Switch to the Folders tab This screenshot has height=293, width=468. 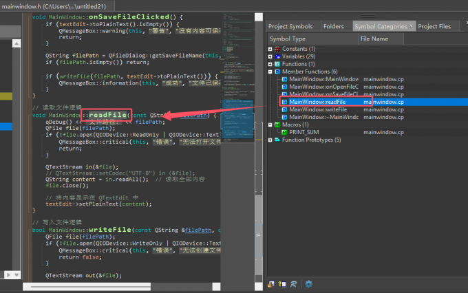[x=334, y=27]
